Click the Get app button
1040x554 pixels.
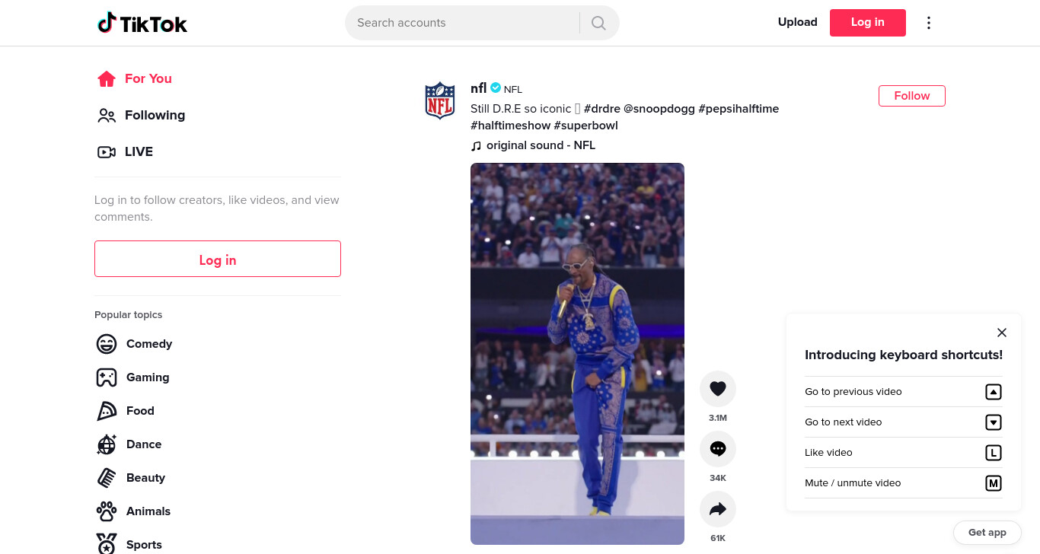pos(987,533)
